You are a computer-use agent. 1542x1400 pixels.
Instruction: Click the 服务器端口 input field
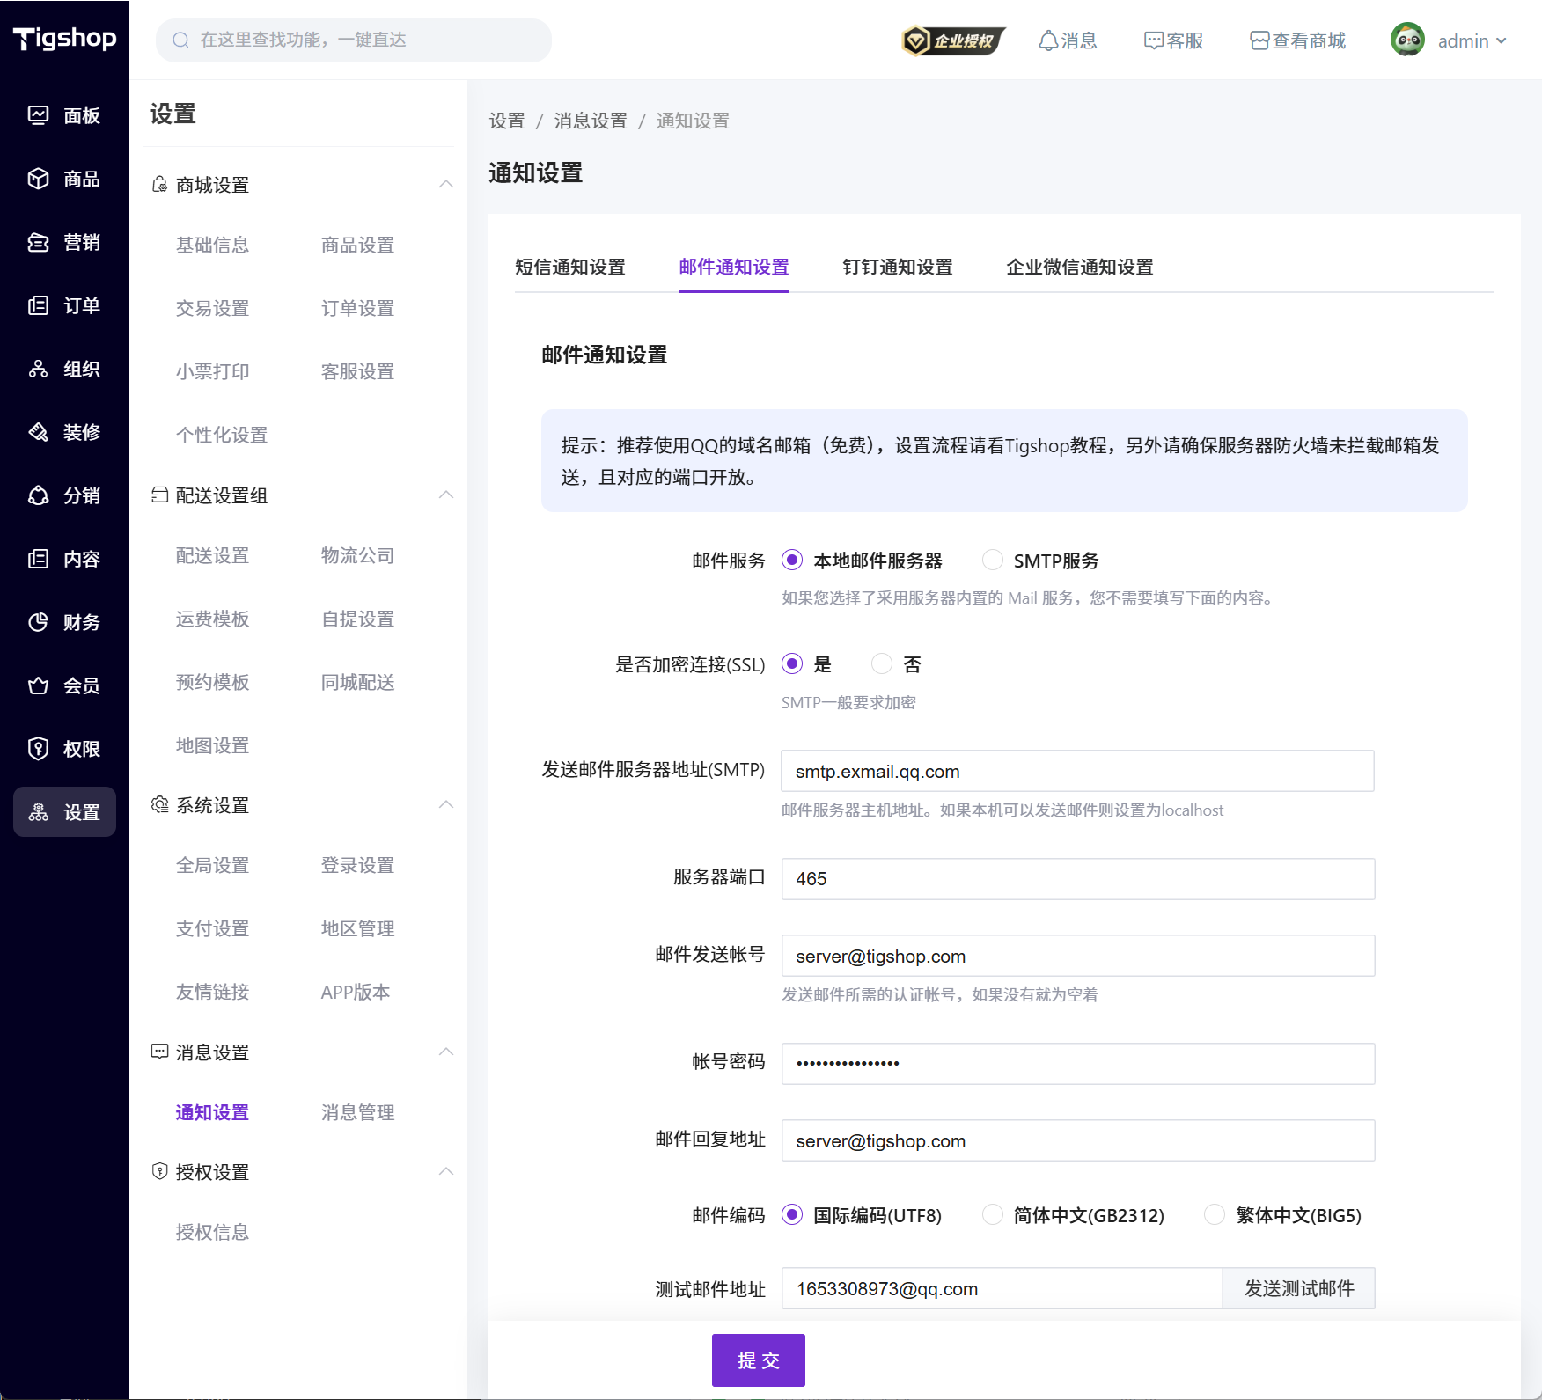(x=1077, y=878)
